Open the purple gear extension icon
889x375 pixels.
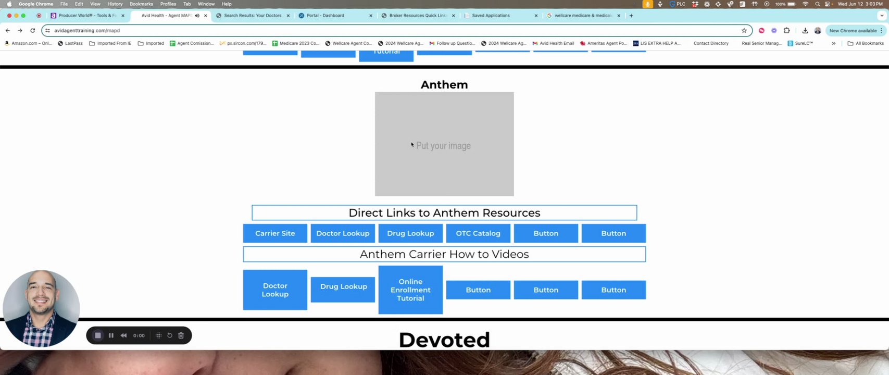(774, 31)
